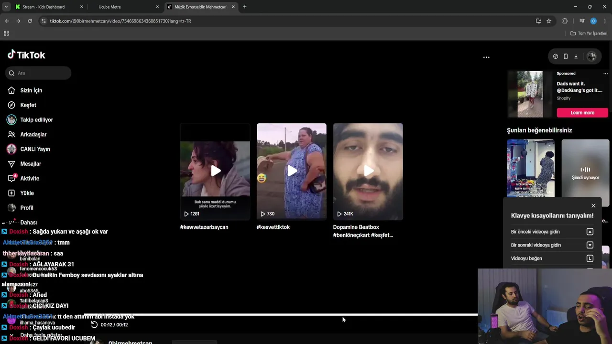Click the TikTok logo
The height and width of the screenshot is (344, 612).
click(x=26, y=55)
